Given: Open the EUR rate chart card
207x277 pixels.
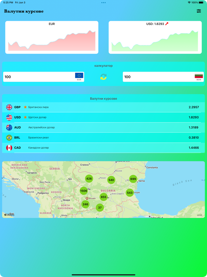Looking at the screenshot, I should pos(52,37).
